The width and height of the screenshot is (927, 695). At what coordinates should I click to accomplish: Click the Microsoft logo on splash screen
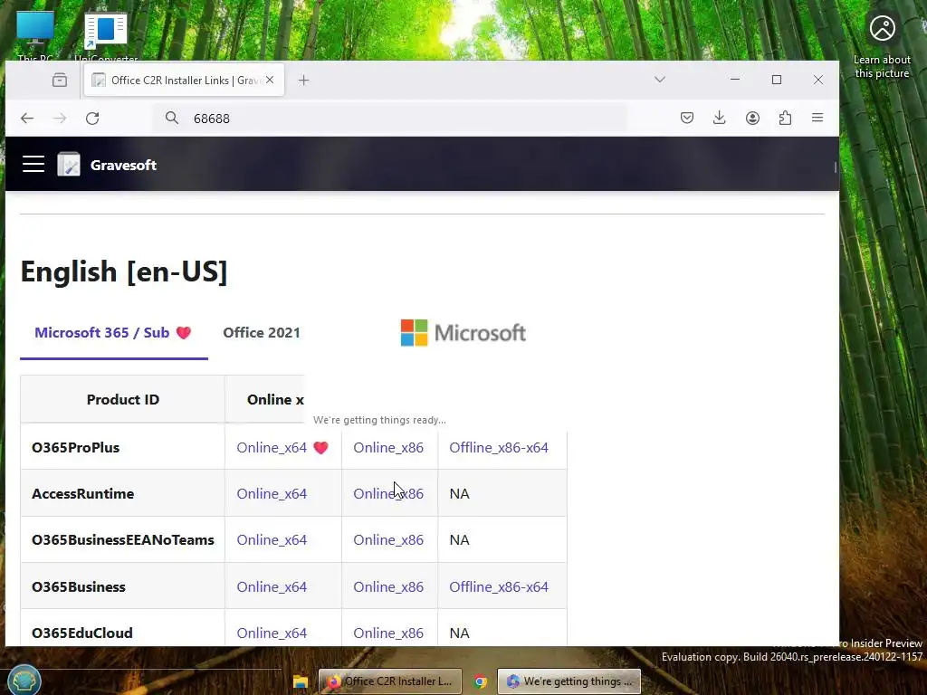pyautogui.click(x=463, y=333)
